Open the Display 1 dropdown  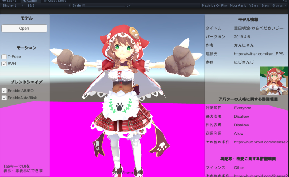(13, 5)
